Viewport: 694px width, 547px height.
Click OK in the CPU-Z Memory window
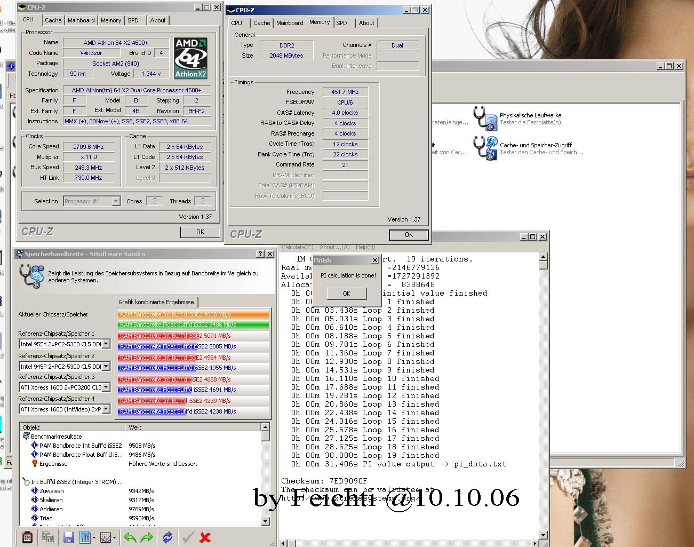[x=409, y=235]
